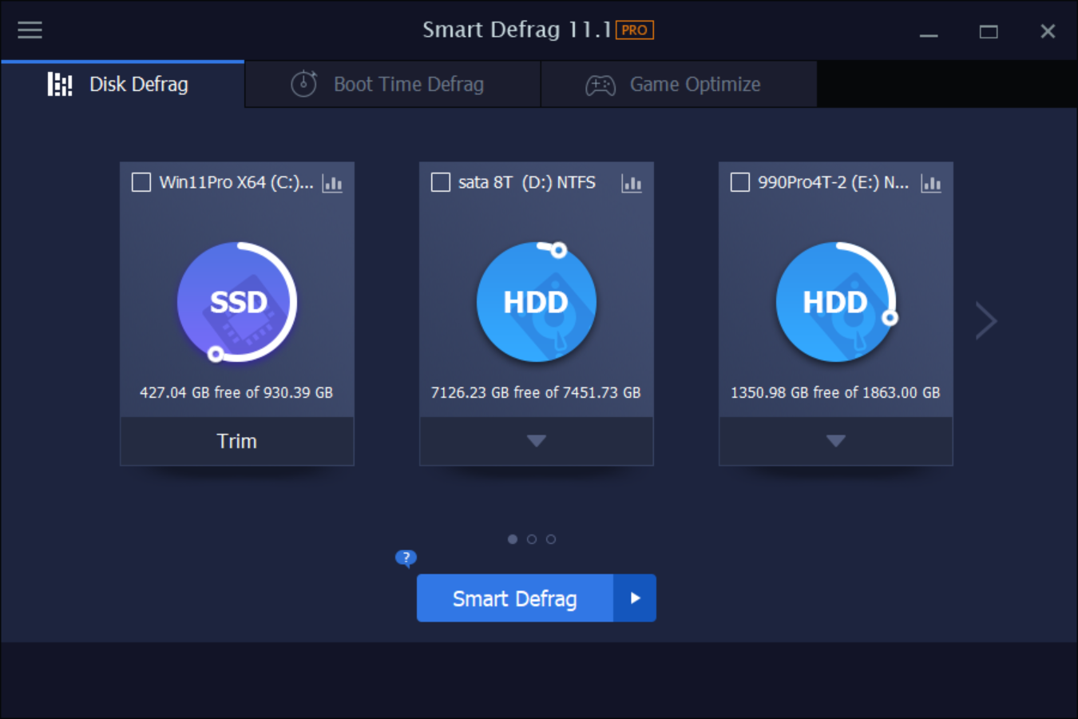Viewport: 1078px width, 719px height.
Task: Open the analysis chart for sata 8T (D:)
Action: tap(632, 183)
